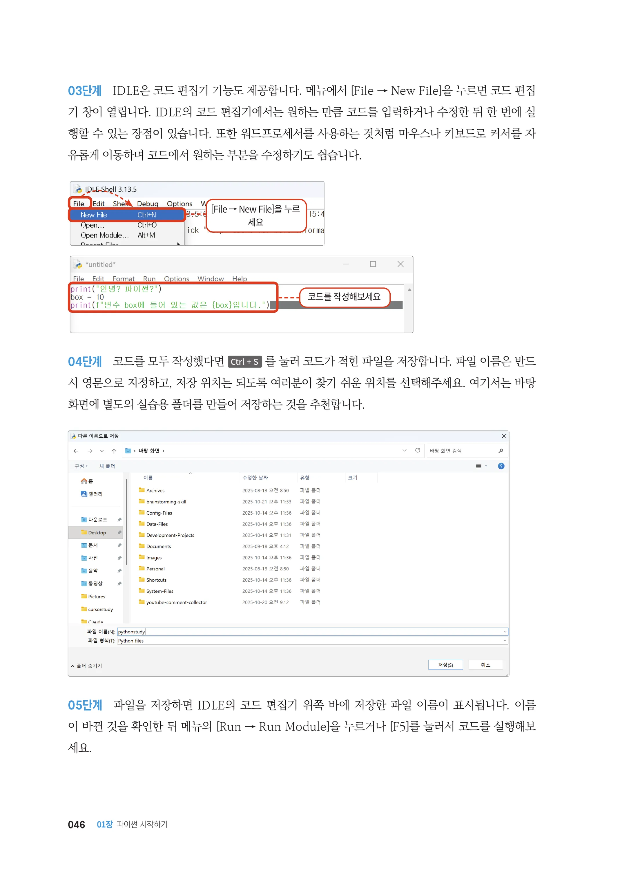
Task: Open 음악 in the navigation pane
Action: point(90,571)
